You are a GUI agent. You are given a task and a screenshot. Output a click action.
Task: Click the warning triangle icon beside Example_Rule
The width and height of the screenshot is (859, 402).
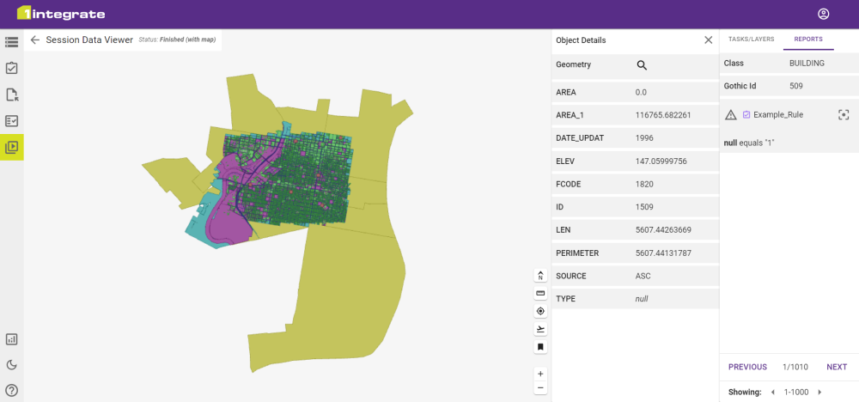click(x=730, y=114)
